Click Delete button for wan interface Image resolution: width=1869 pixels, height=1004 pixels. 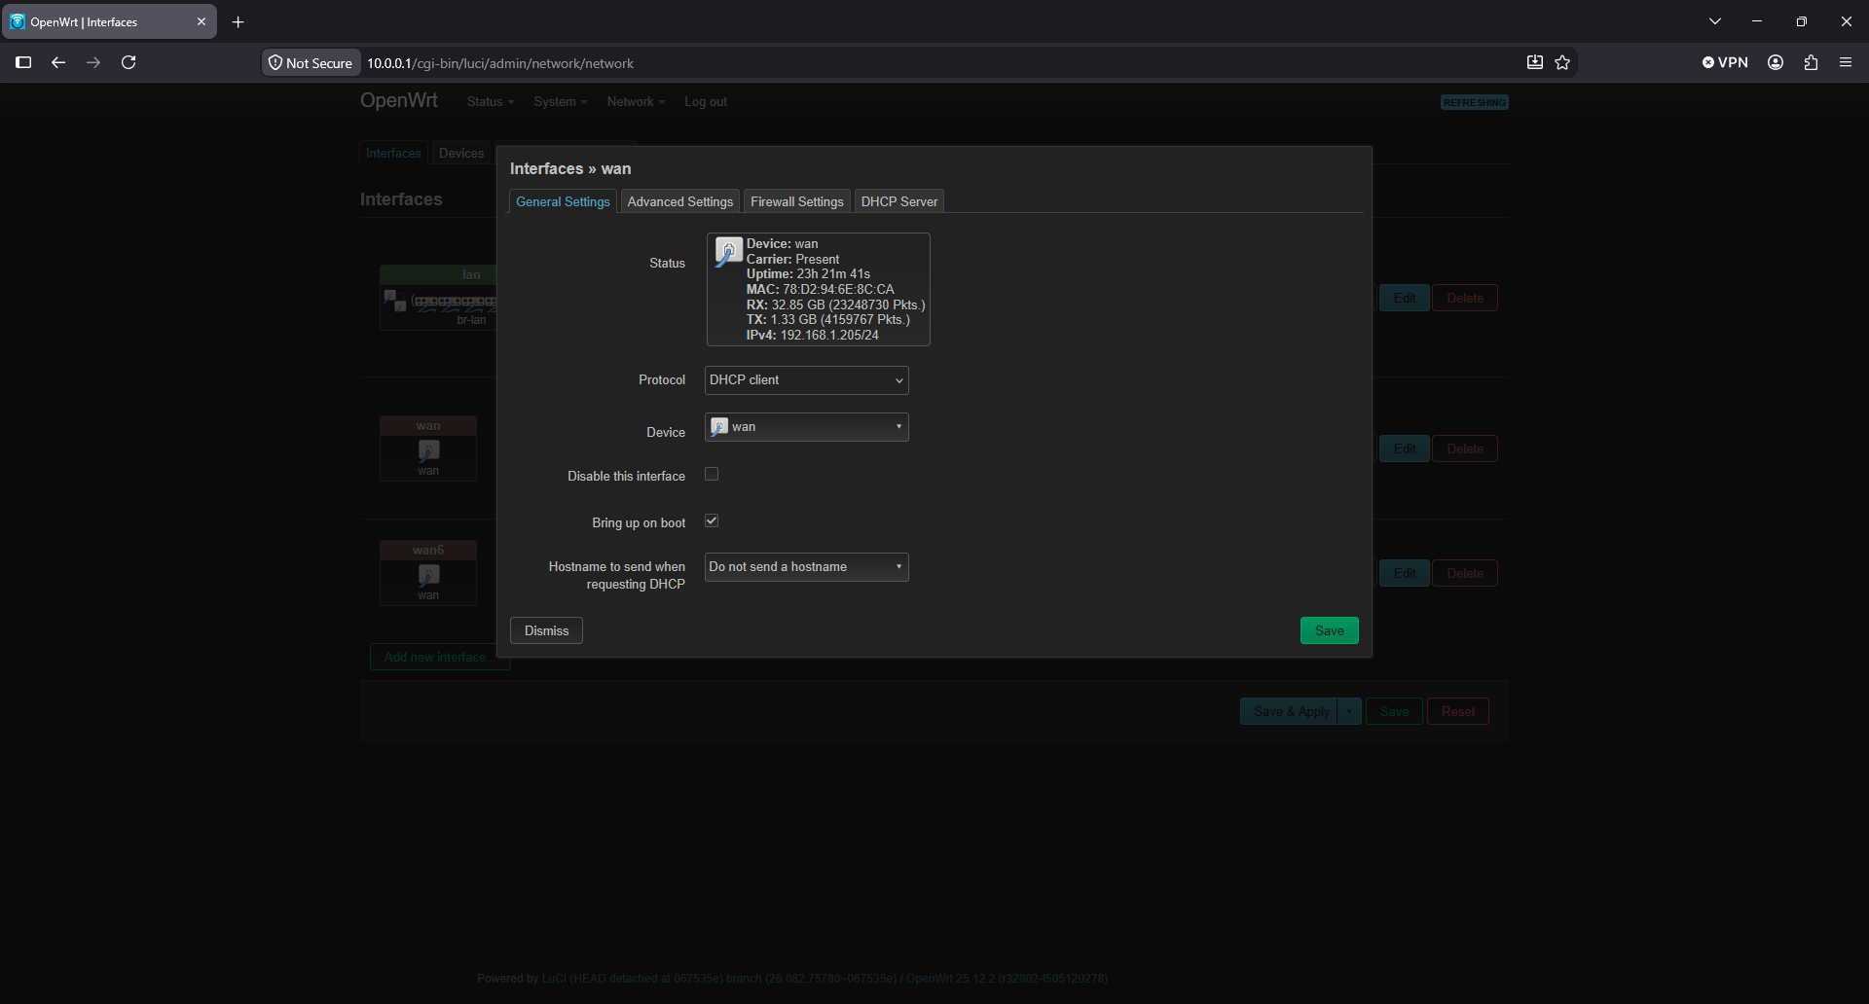pyautogui.click(x=1464, y=448)
